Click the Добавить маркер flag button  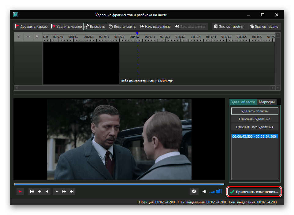(31, 27)
